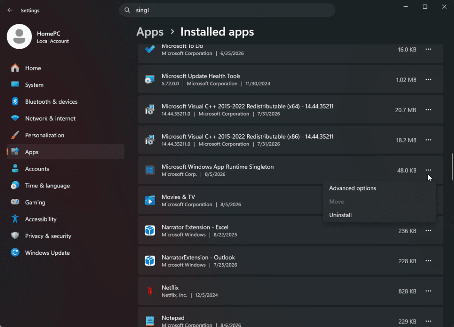This screenshot has width=454, height=327.
Task: Click the '48.0 KB' size value
Action: point(407,171)
